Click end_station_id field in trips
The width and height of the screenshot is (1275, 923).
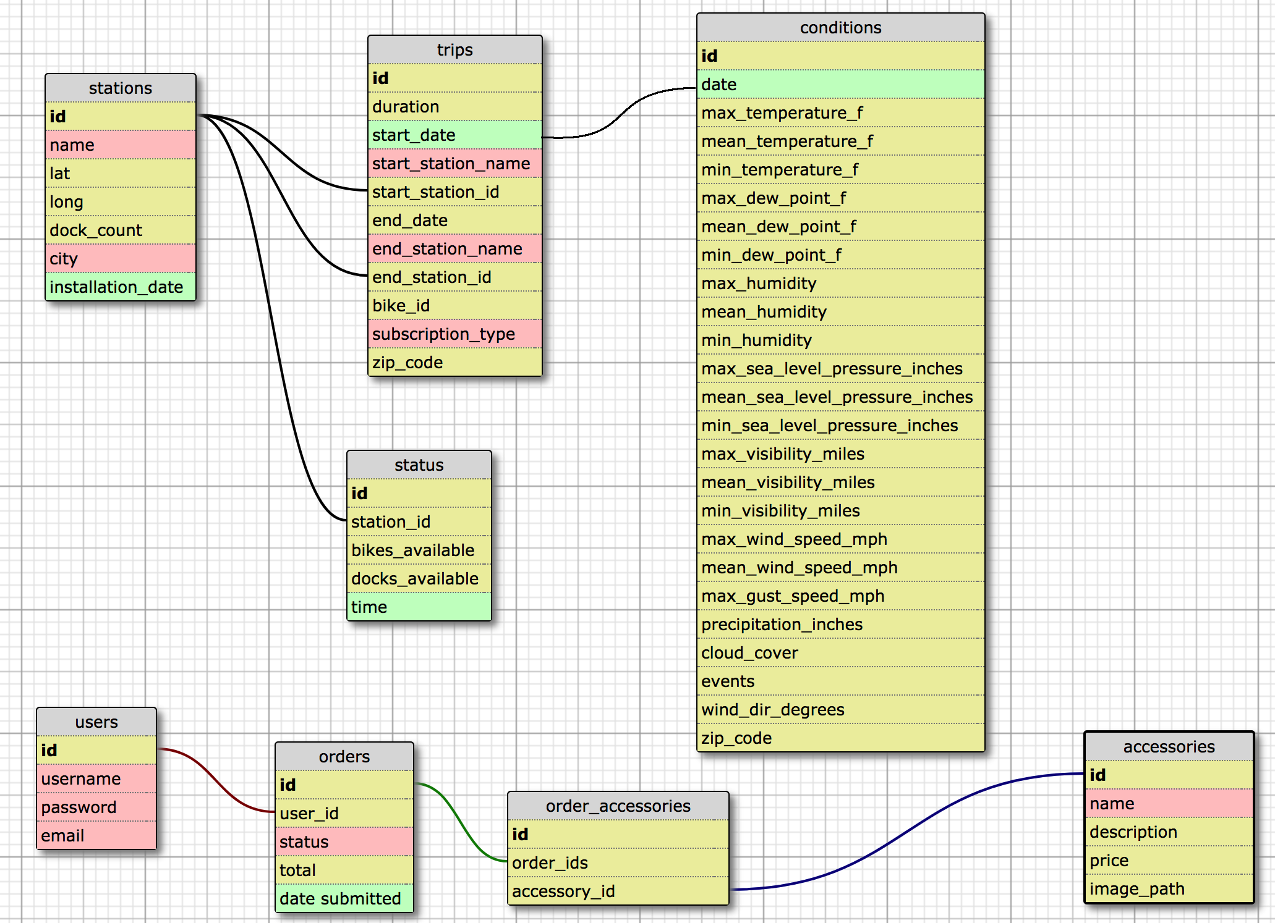coord(455,277)
